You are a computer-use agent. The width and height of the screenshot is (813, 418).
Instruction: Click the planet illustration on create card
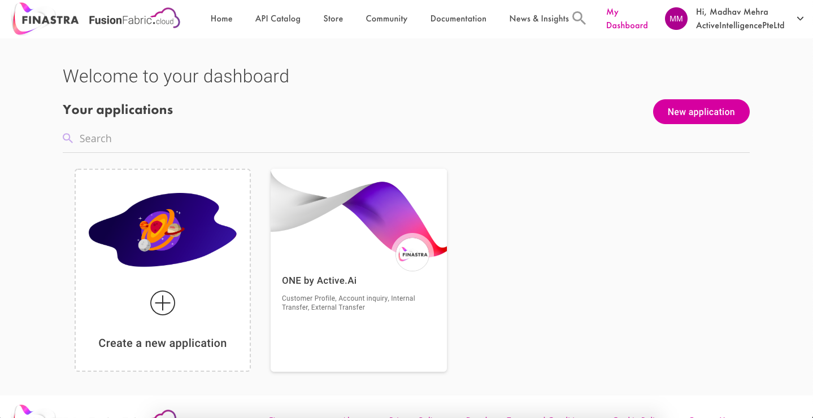point(163,230)
